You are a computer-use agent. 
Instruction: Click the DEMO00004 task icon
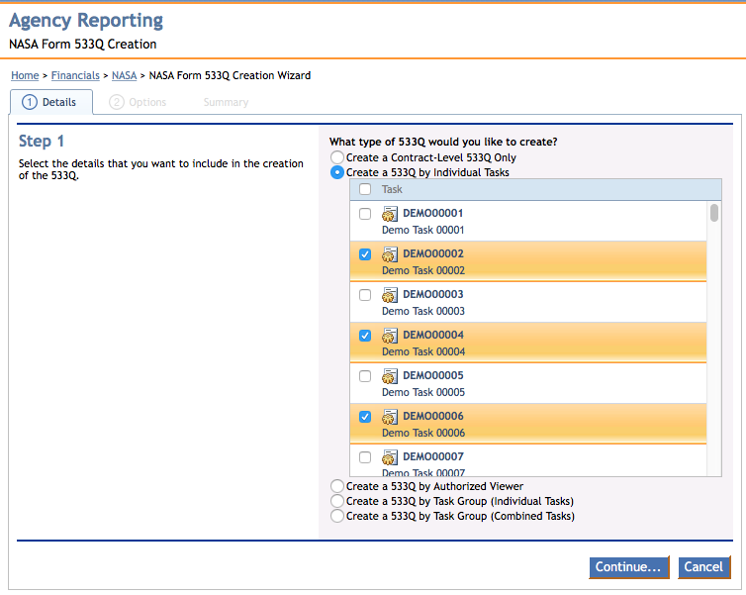[390, 336]
